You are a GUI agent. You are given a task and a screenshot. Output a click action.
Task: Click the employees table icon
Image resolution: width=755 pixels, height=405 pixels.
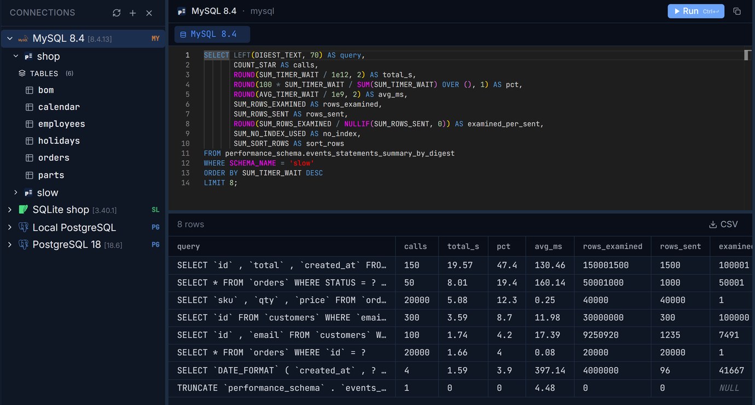coord(30,124)
